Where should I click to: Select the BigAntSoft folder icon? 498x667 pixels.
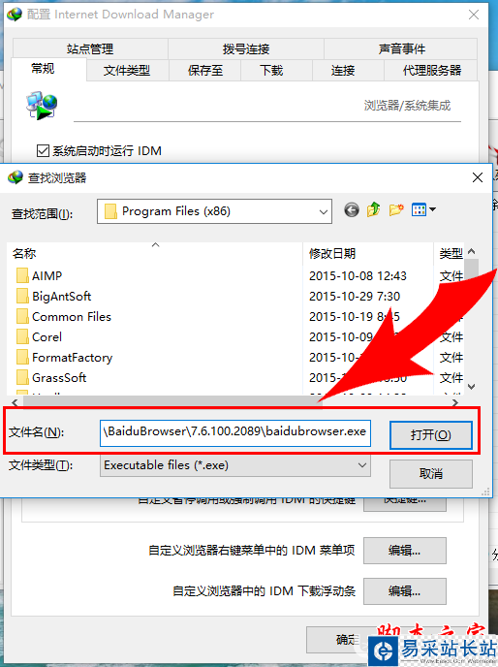(x=22, y=296)
